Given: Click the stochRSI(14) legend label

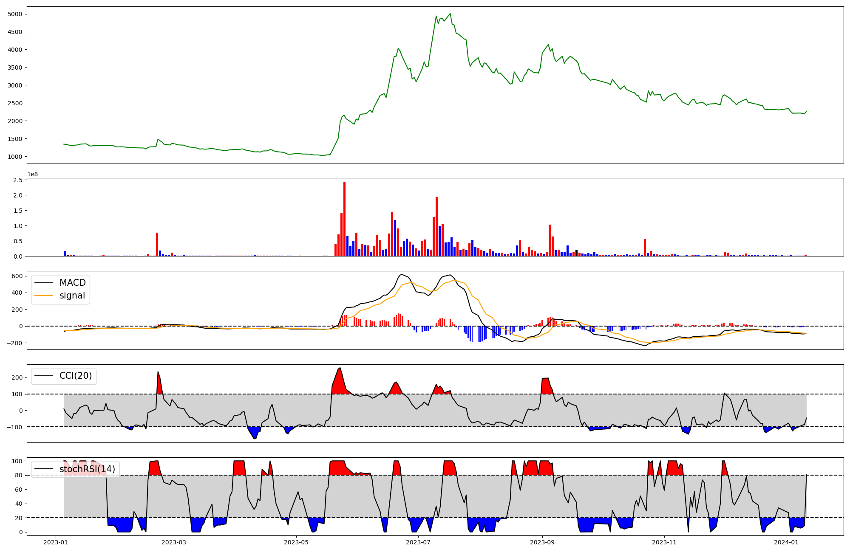Looking at the screenshot, I should [87, 469].
